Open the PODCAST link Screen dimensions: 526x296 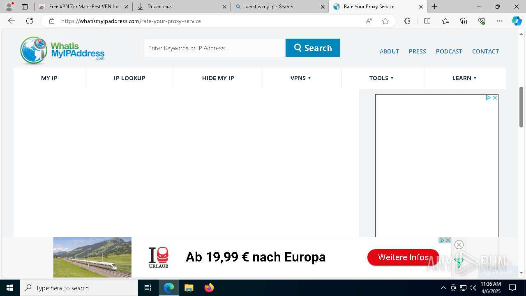[x=449, y=51]
